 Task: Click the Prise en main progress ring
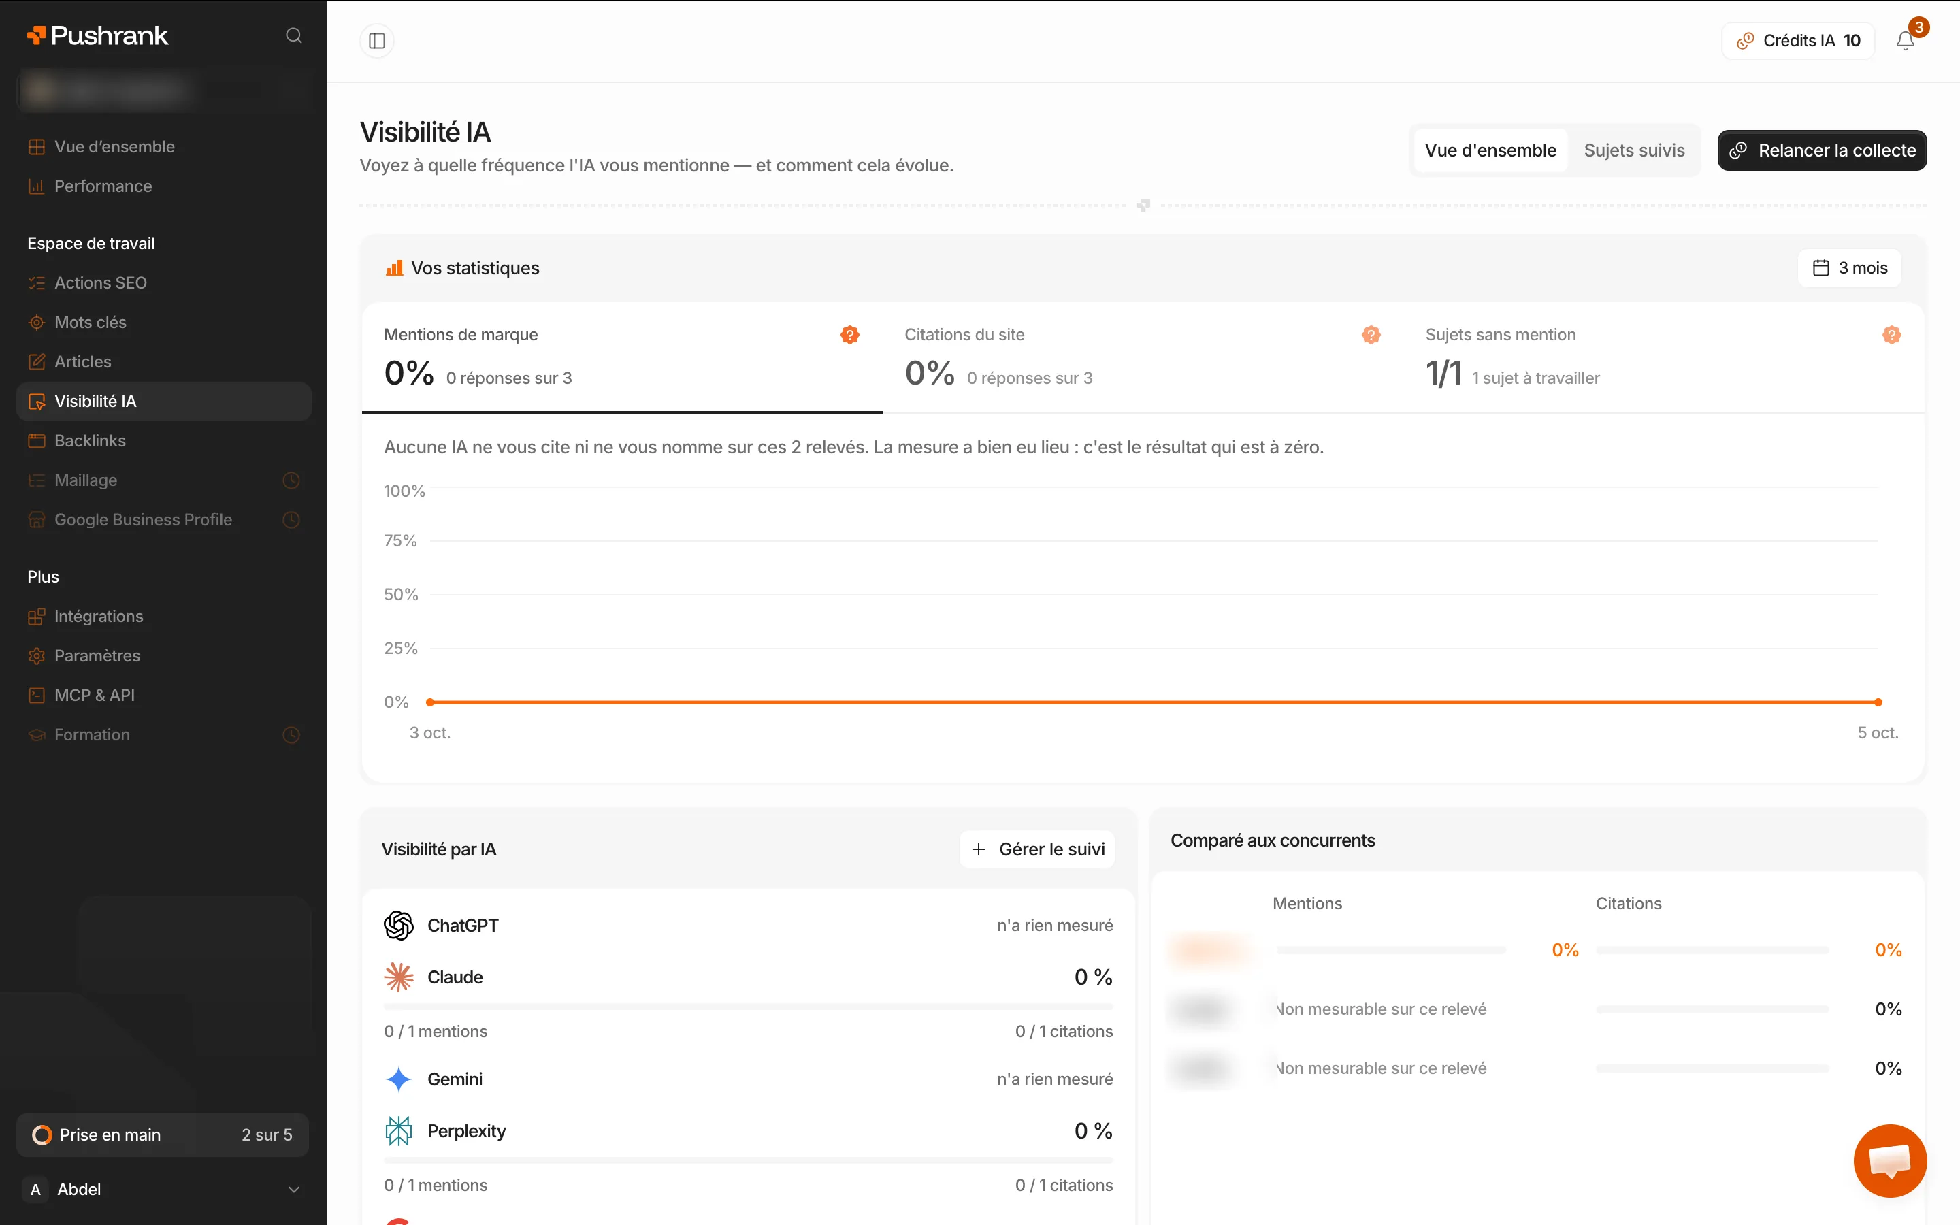(42, 1135)
